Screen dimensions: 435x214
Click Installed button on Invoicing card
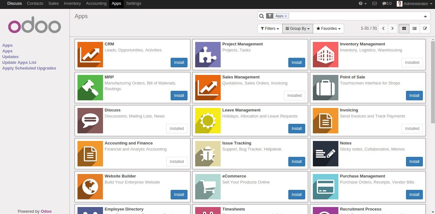click(x=412, y=129)
